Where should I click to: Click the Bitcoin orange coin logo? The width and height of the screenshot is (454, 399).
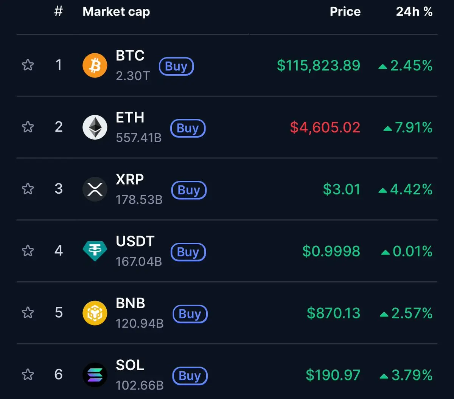[x=95, y=65]
